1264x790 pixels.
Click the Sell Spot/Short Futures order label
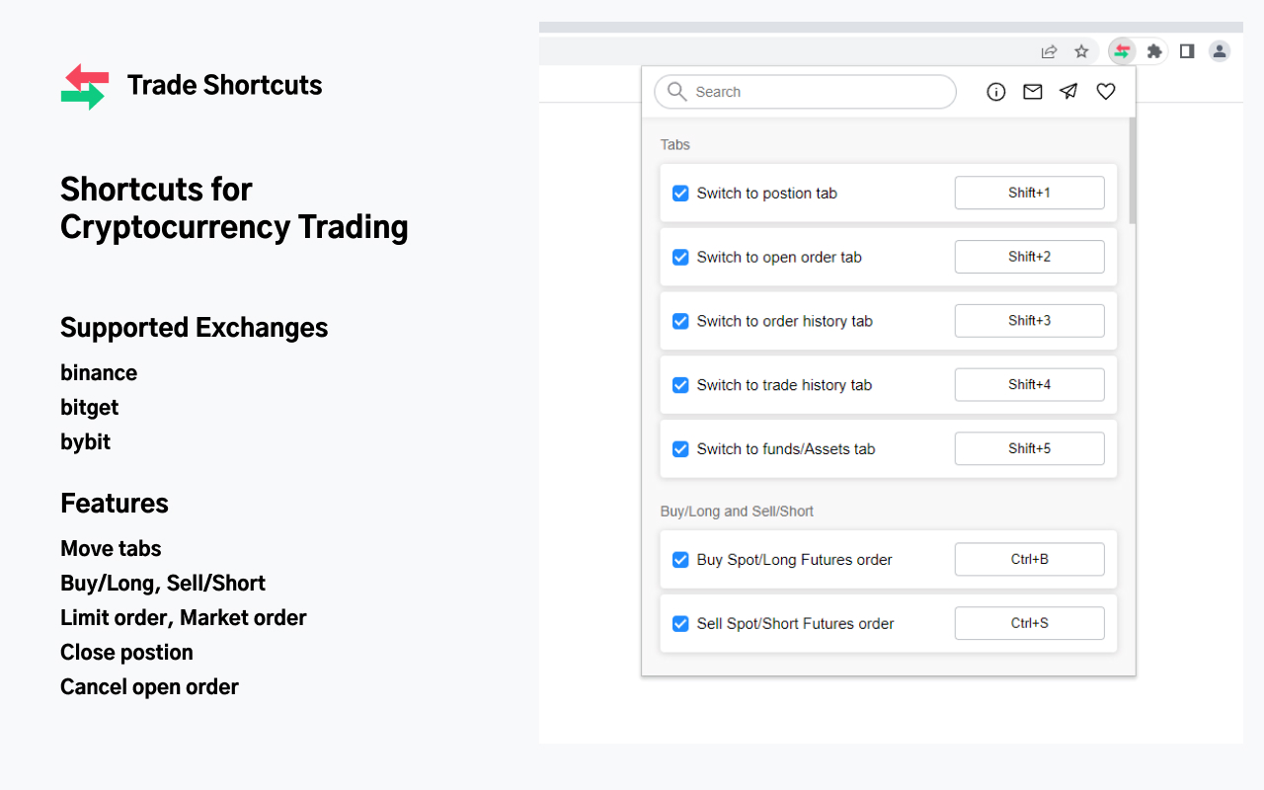[795, 623]
